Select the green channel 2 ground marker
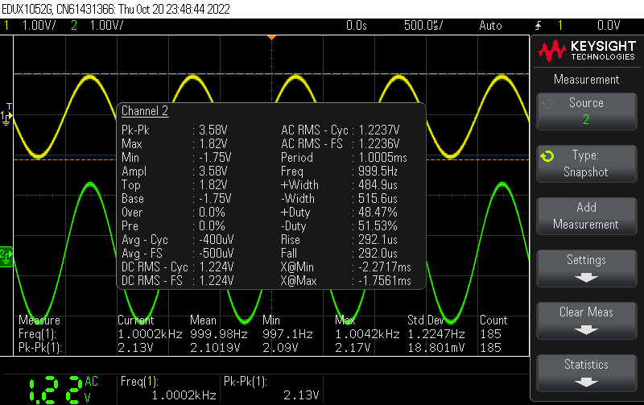This screenshot has width=644, height=405. [6, 254]
